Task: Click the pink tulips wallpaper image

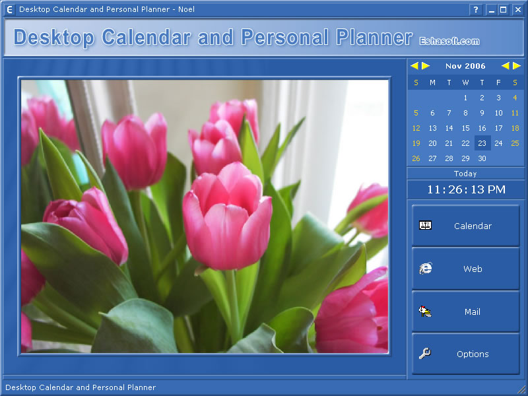Action: pos(205,216)
